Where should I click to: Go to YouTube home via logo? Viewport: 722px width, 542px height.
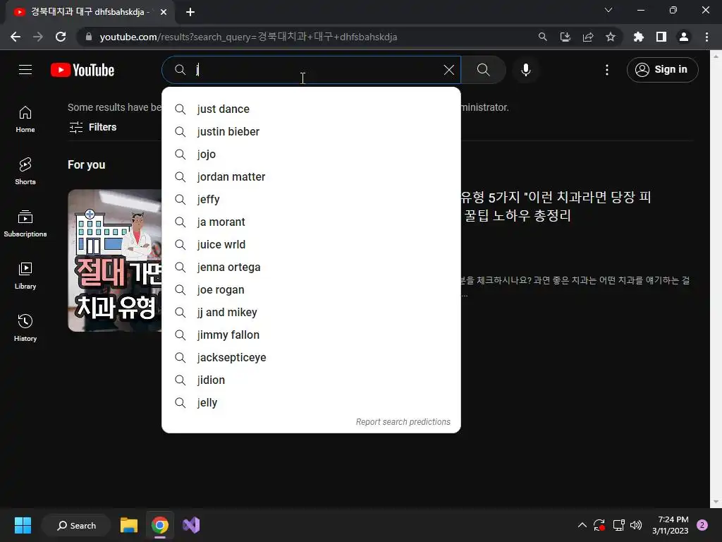pos(82,70)
